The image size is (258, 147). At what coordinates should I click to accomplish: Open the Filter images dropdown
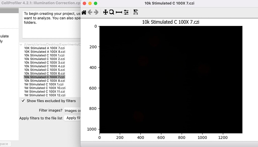click(x=73, y=110)
